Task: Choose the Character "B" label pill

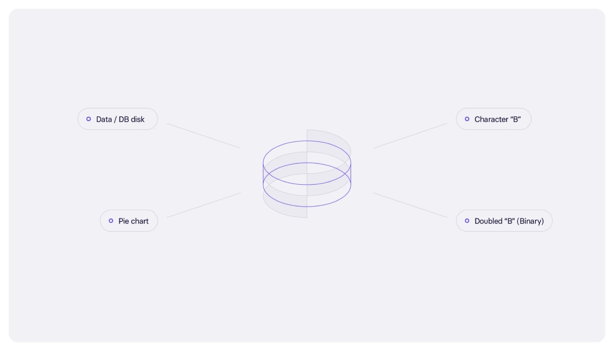Action: coord(497,119)
